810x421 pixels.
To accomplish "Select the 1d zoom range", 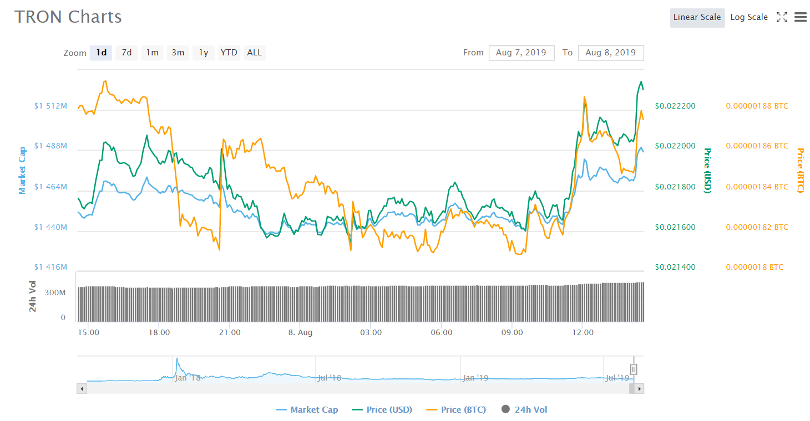I will point(102,53).
